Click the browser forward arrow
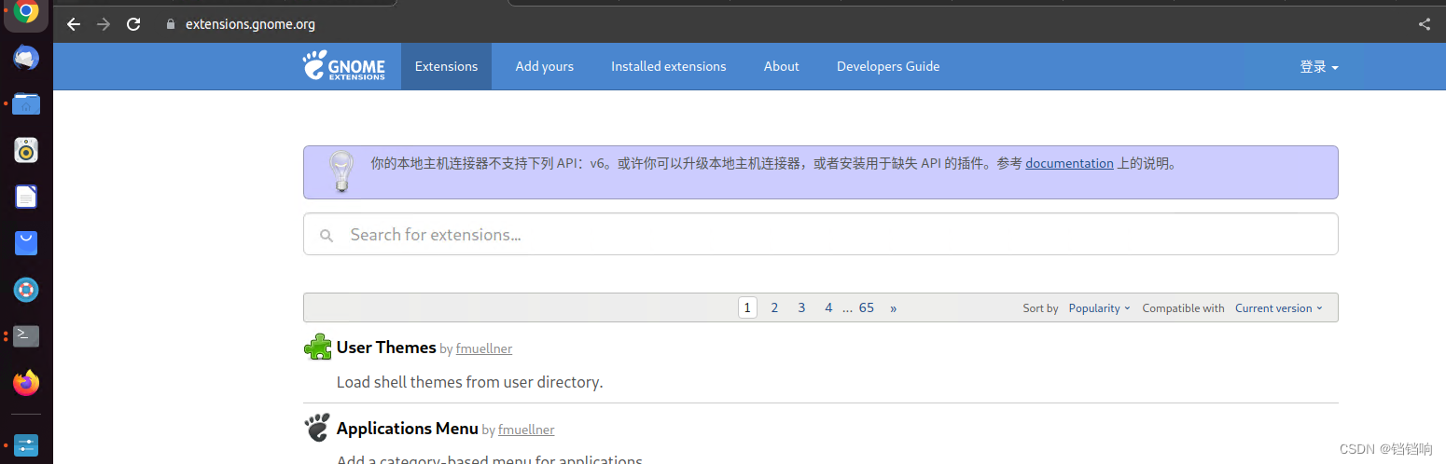The height and width of the screenshot is (464, 1446). pyautogui.click(x=104, y=24)
